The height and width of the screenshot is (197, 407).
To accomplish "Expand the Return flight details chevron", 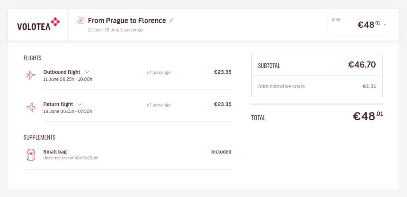I will [x=79, y=104].
